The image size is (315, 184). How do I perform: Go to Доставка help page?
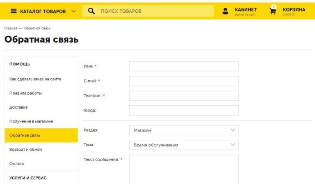pos(18,107)
